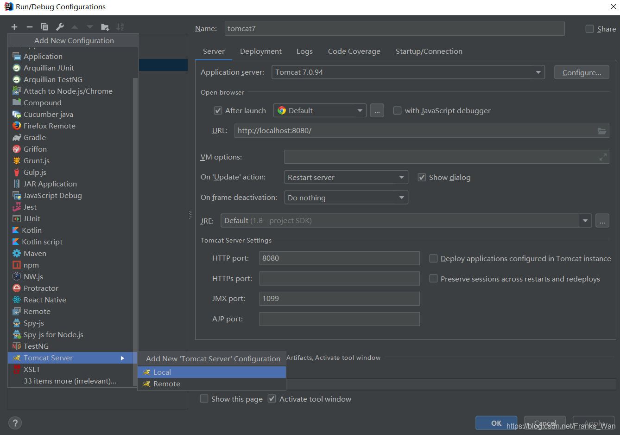Click the Maven gear icon
620x435 pixels.
coord(17,253)
